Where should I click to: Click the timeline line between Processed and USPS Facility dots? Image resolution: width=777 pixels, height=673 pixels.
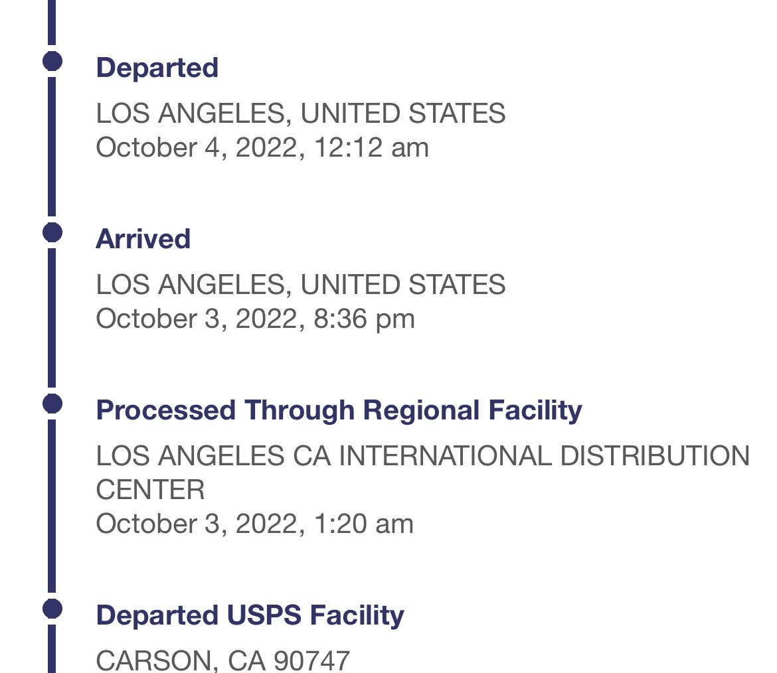coord(52,504)
